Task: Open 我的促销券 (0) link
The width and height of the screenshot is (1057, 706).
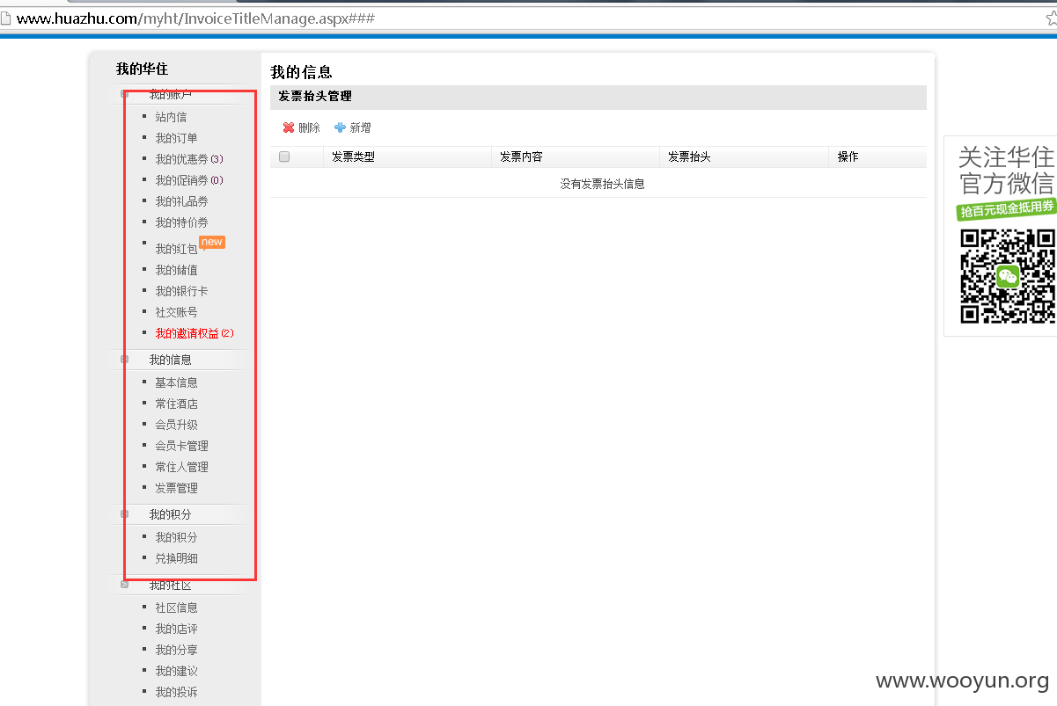Action: pos(189,180)
